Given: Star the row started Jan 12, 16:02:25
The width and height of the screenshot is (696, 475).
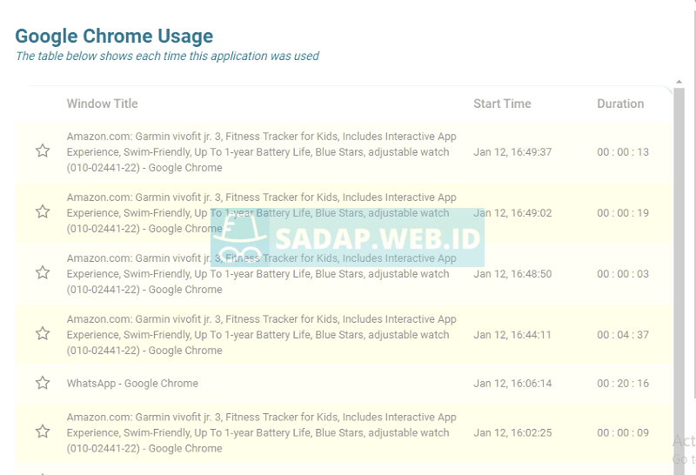Looking at the screenshot, I should (43, 432).
